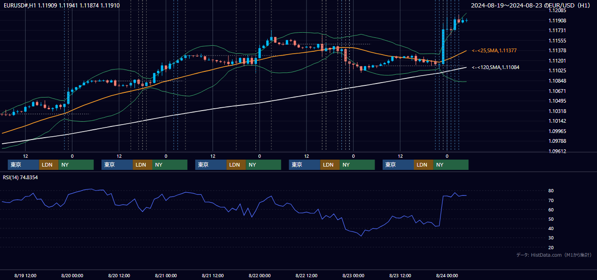Click price axis value 1.11201

pos(557,61)
